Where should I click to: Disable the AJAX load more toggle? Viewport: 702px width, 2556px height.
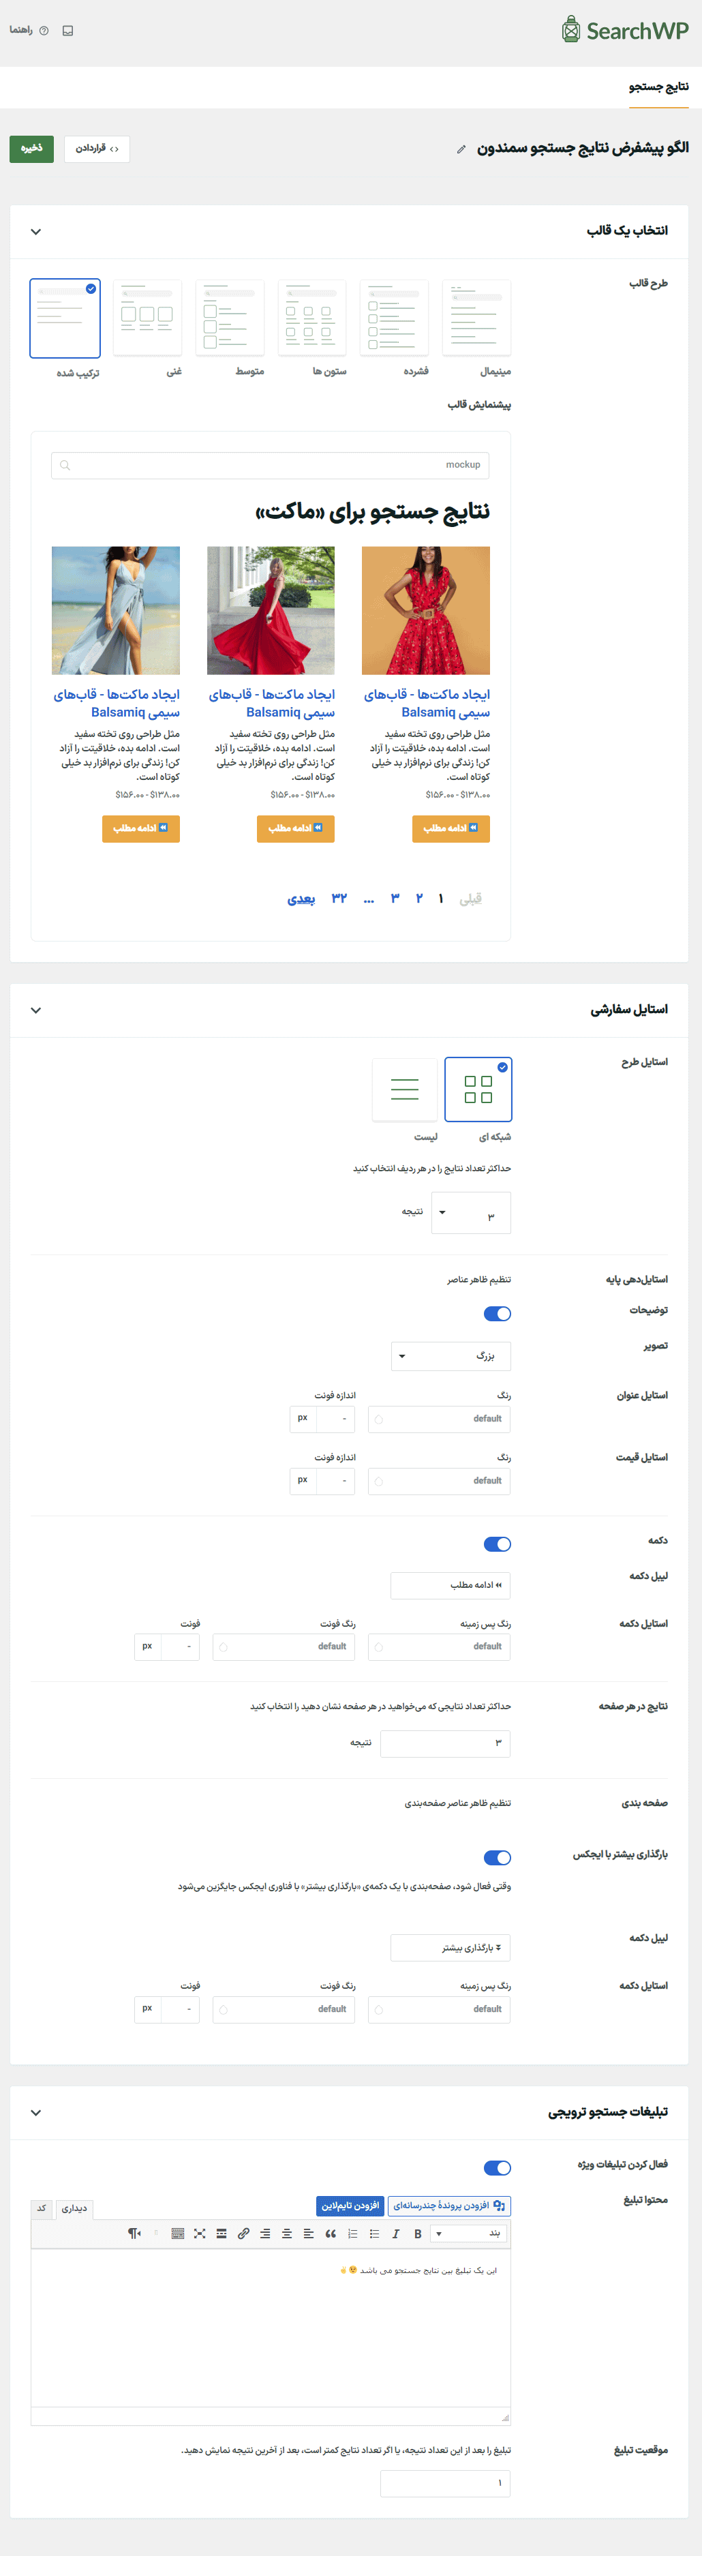point(497,1857)
